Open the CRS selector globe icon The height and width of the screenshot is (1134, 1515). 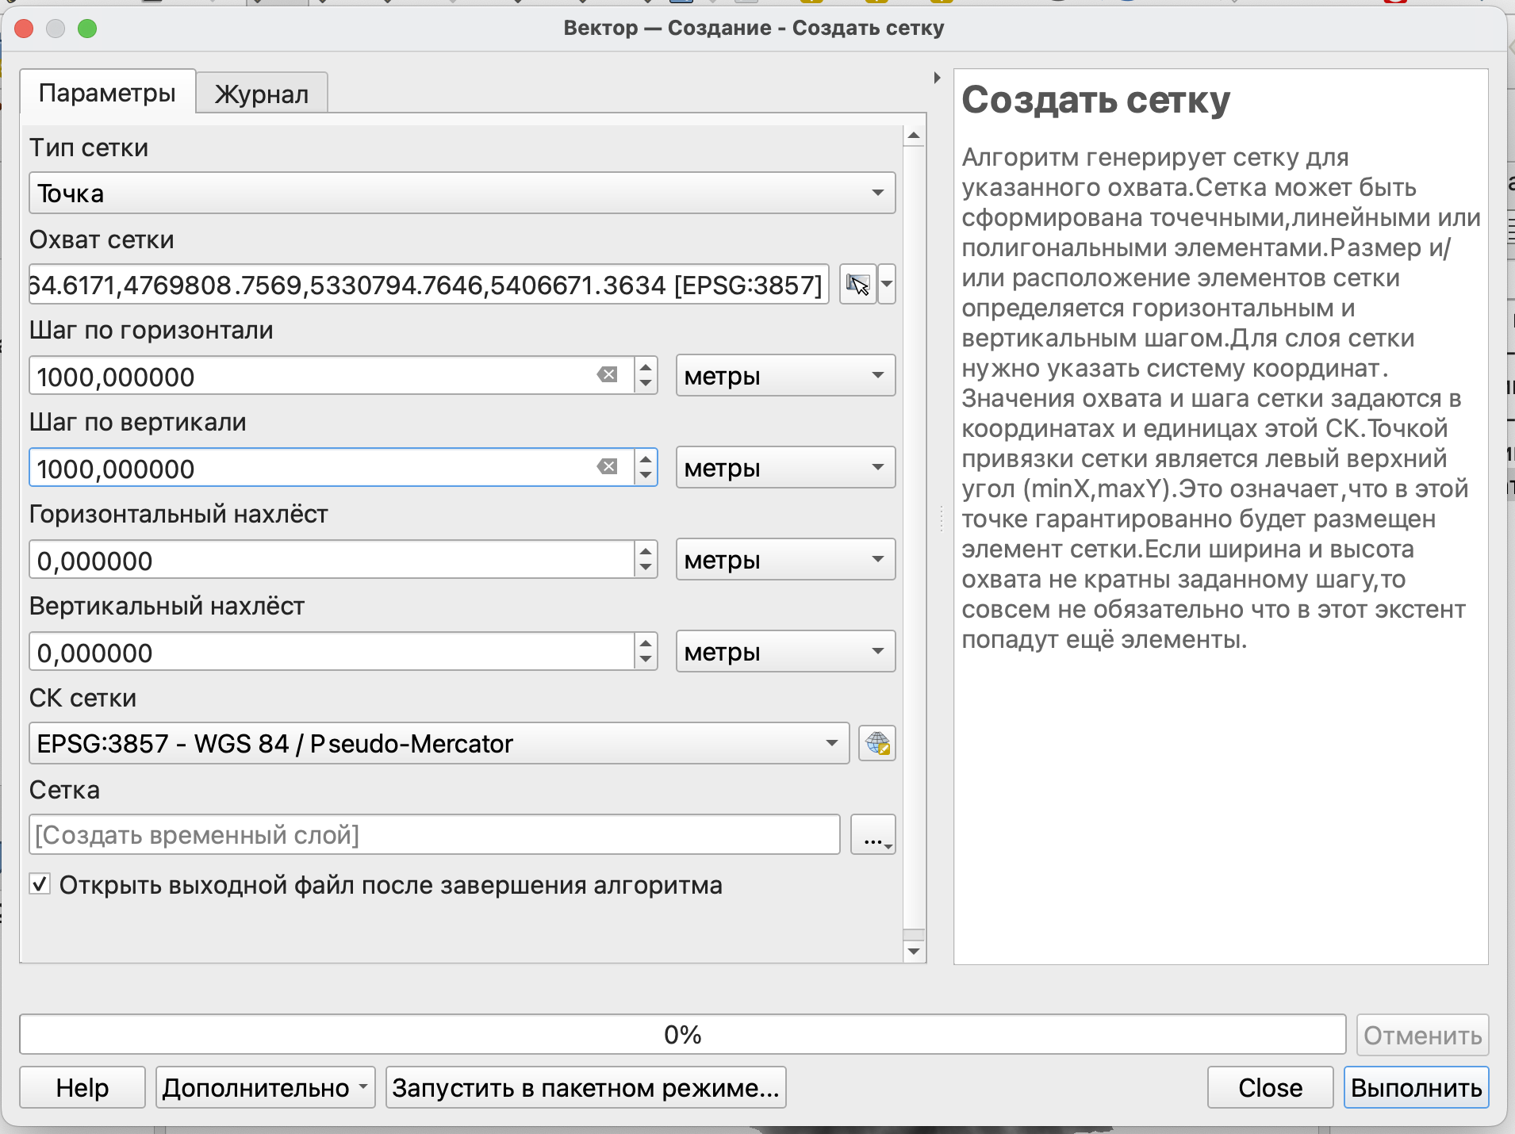(877, 744)
